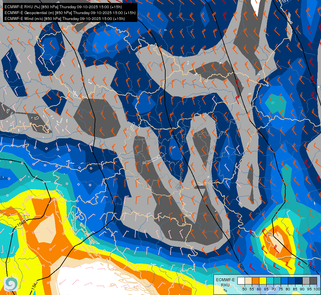Click the '55' legend tick value
321x295 pixels.
[252, 289]
